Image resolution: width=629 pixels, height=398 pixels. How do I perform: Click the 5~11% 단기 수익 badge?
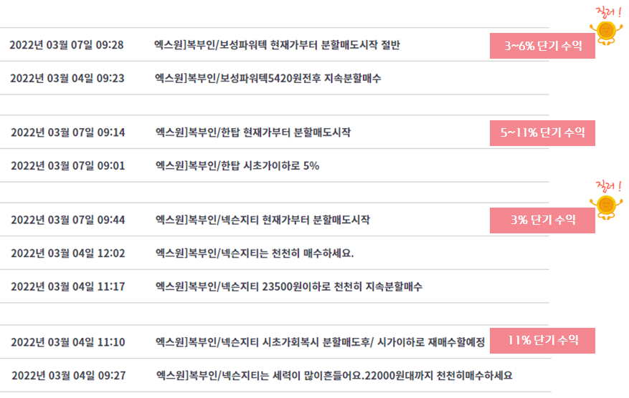tap(542, 133)
